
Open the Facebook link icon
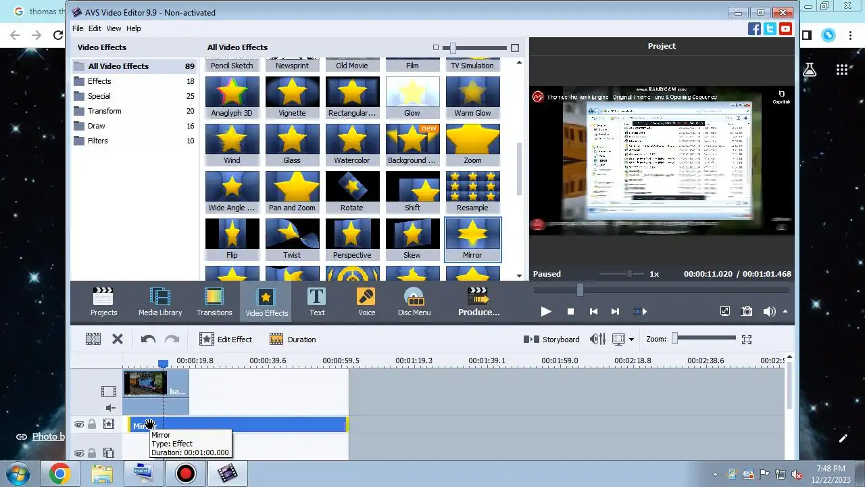(x=755, y=28)
